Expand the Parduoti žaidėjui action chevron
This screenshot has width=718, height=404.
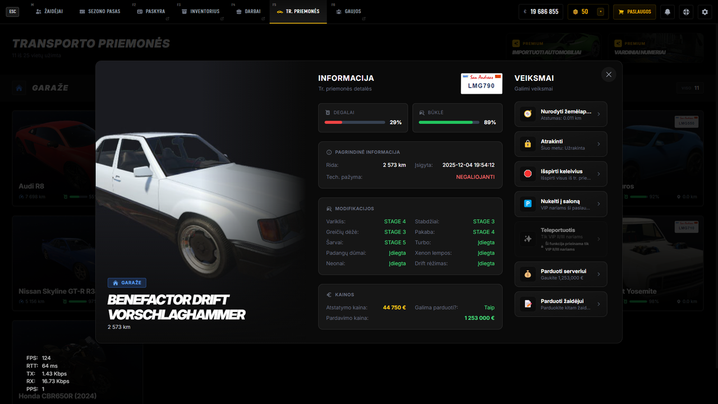coord(599,304)
